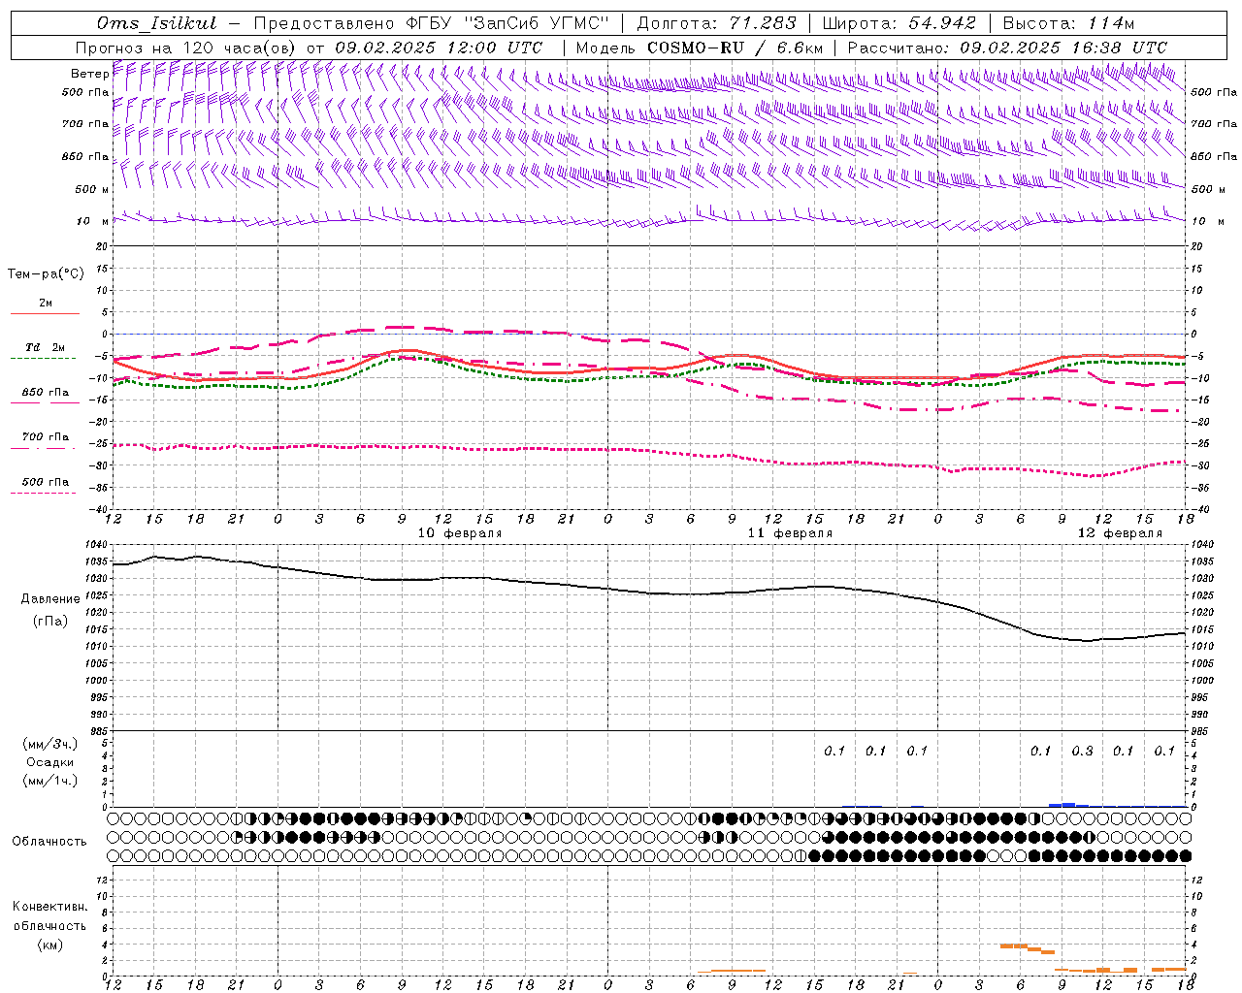Click the Широта: 54.942 latitude value

[x=899, y=23]
